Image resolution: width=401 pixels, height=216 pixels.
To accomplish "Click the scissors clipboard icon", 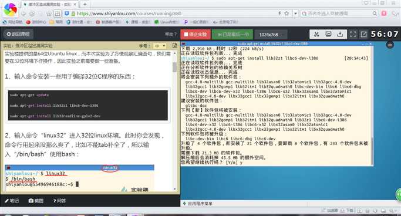I will [x=316, y=34].
